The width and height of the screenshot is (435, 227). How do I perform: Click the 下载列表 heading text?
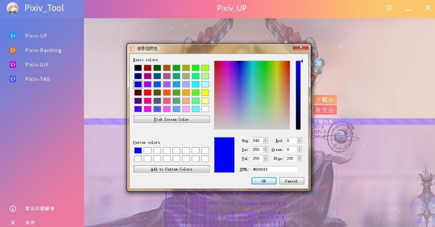pos(323,121)
